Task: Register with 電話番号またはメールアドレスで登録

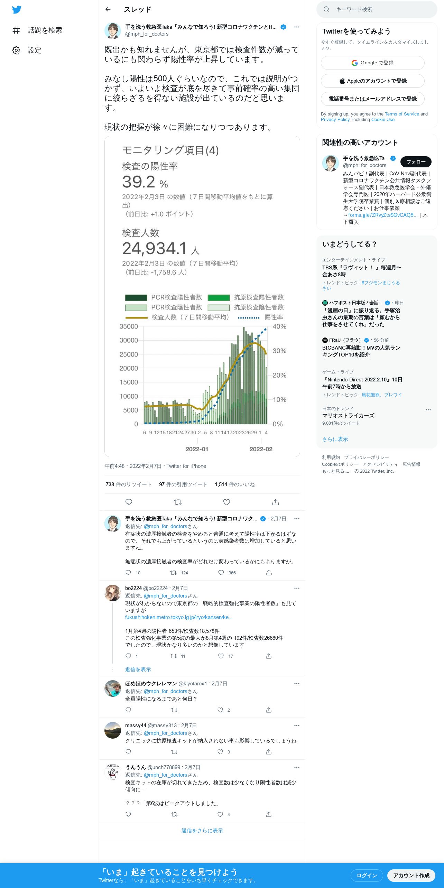Action: pos(373,99)
